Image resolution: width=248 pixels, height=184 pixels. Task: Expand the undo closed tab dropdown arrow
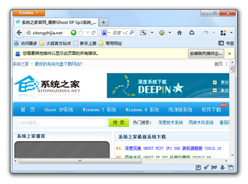214,33
